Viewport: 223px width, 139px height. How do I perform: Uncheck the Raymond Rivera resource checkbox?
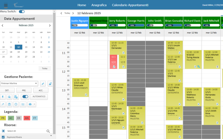click(x=3, y=137)
